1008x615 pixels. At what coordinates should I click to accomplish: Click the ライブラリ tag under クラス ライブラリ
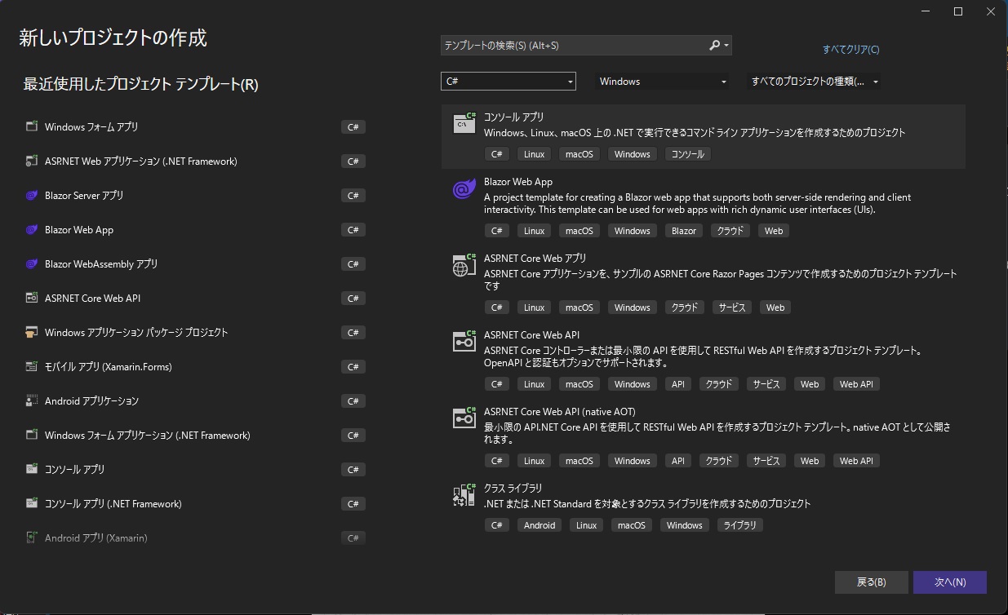[x=740, y=525]
